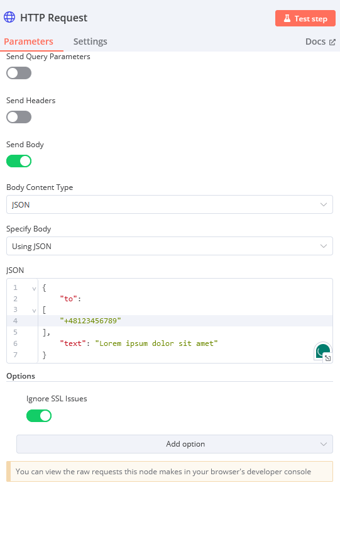Viewport: 340px width, 534px height.
Task: Open the Specify Body dropdown
Action: pyautogui.click(x=170, y=246)
